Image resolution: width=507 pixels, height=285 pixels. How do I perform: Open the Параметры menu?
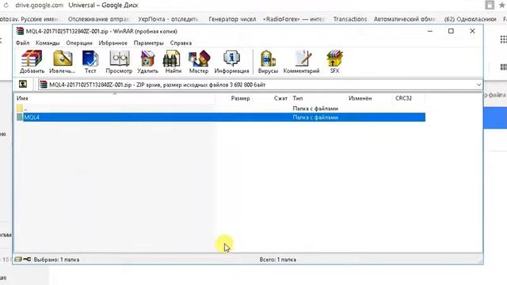click(x=148, y=43)
